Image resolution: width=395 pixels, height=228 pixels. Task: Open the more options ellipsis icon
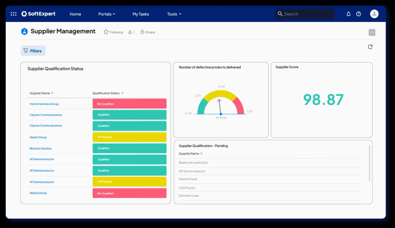[x=372, y=32]
